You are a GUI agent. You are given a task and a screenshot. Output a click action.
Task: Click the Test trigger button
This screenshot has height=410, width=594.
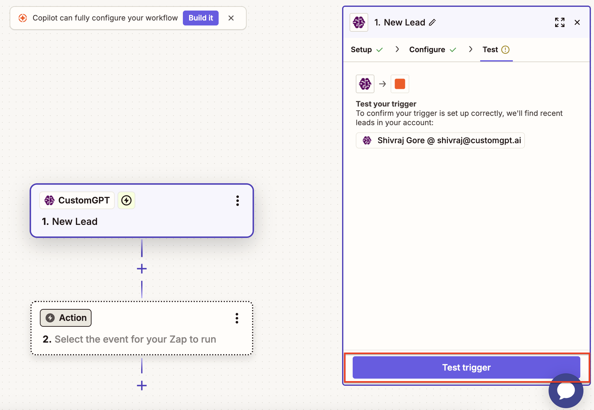click(x=466, y=367)
